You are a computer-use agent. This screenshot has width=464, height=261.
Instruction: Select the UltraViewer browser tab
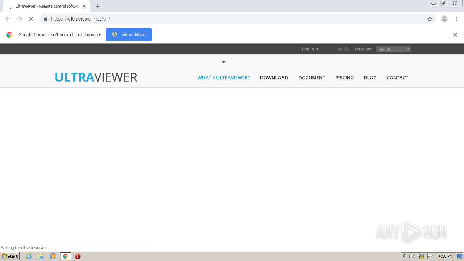point(46,6)
